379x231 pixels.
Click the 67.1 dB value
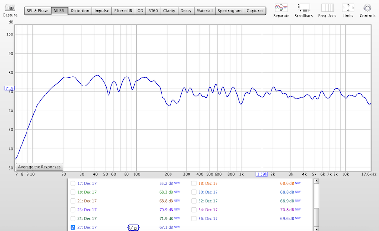pyautogui.click(x=166, y=227)
